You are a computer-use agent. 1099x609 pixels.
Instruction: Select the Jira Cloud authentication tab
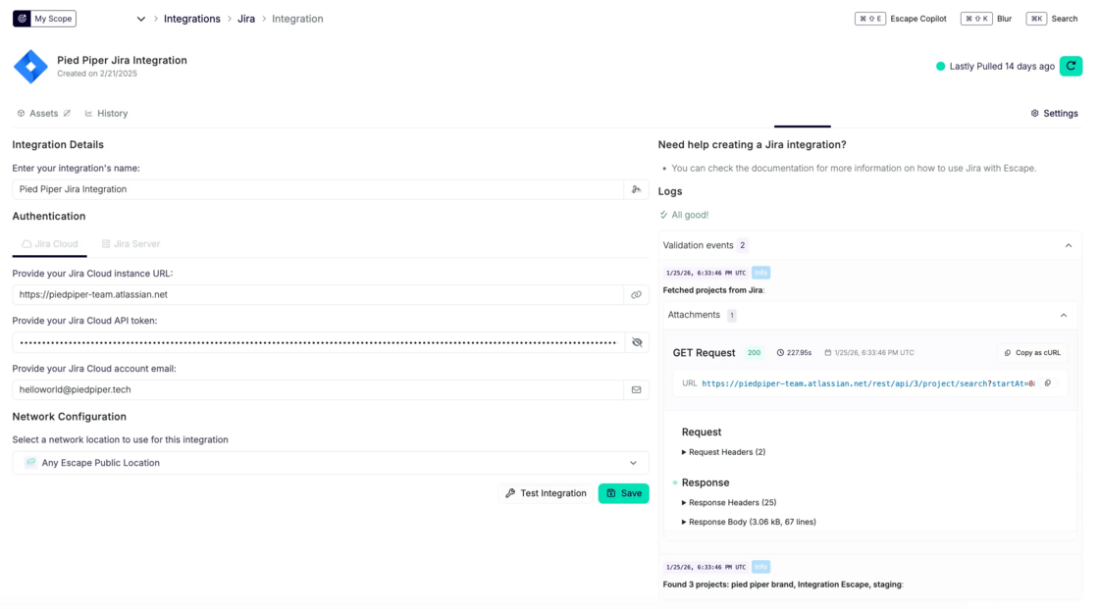[x=50, y=244]
